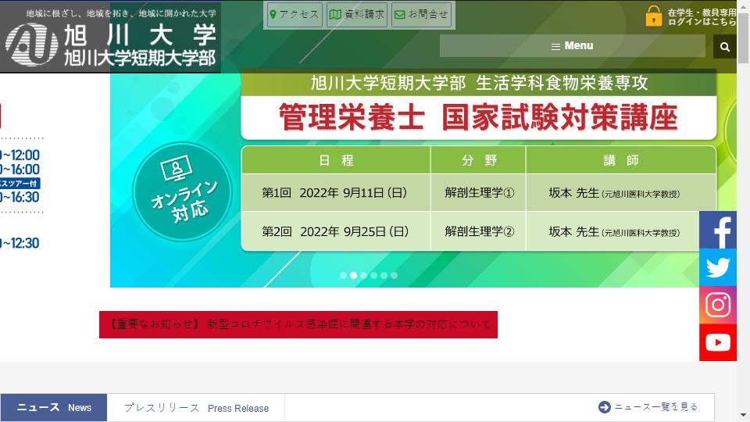Click the padlock login icon
Image resolution: width=750 pixels, height=422 pixels.
coord(653,16)
